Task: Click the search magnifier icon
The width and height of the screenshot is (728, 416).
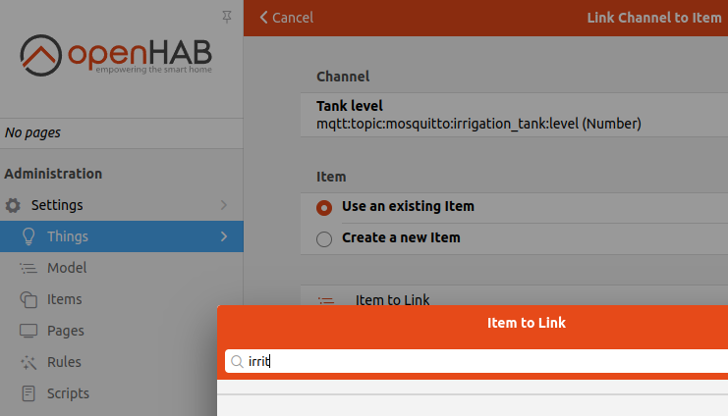Action: coord(237,362)
